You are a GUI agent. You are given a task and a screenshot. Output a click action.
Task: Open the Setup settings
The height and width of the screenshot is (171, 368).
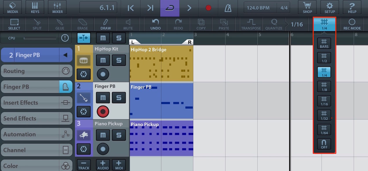coord(329,8)
